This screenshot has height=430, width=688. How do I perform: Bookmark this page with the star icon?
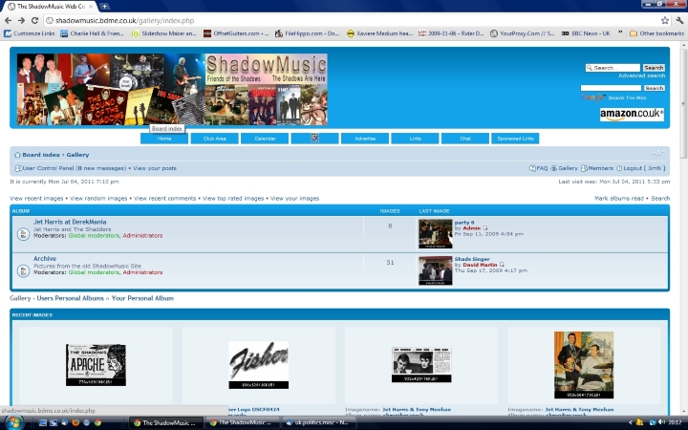click(x=665, y=19)
